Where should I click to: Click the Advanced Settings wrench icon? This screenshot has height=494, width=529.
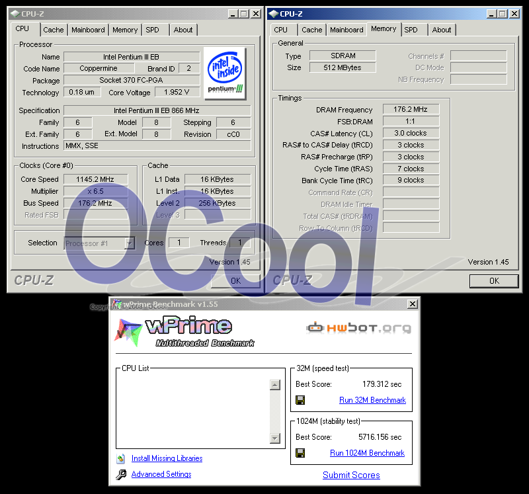pos(121,474)
